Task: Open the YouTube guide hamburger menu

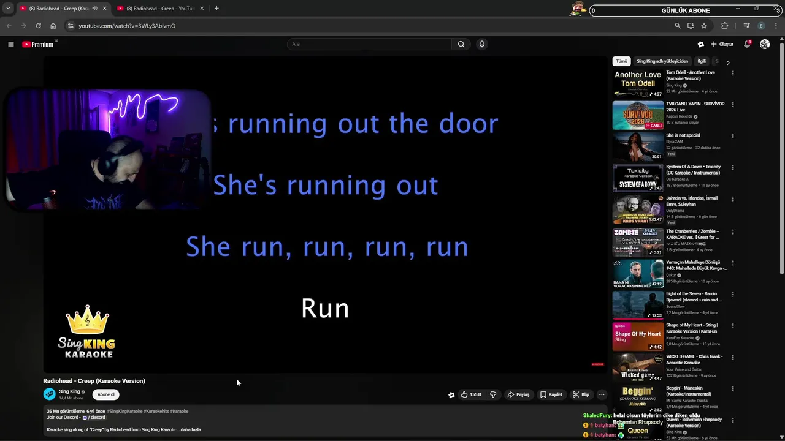Action: 10,44
